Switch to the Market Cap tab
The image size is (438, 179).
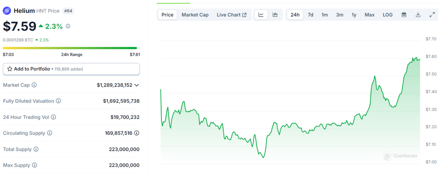pos(195,15)
